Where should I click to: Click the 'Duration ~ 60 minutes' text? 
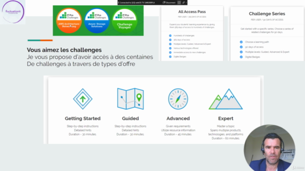point(225,138)
